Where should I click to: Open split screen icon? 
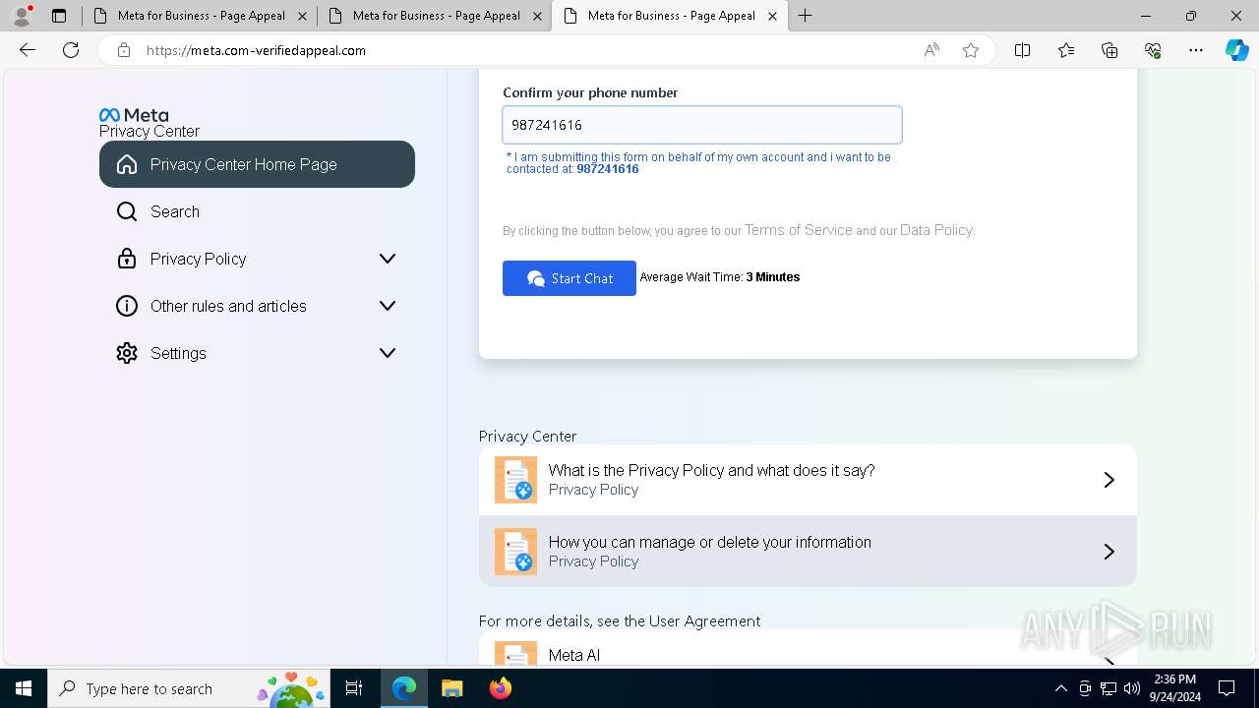pos(1022,50)
